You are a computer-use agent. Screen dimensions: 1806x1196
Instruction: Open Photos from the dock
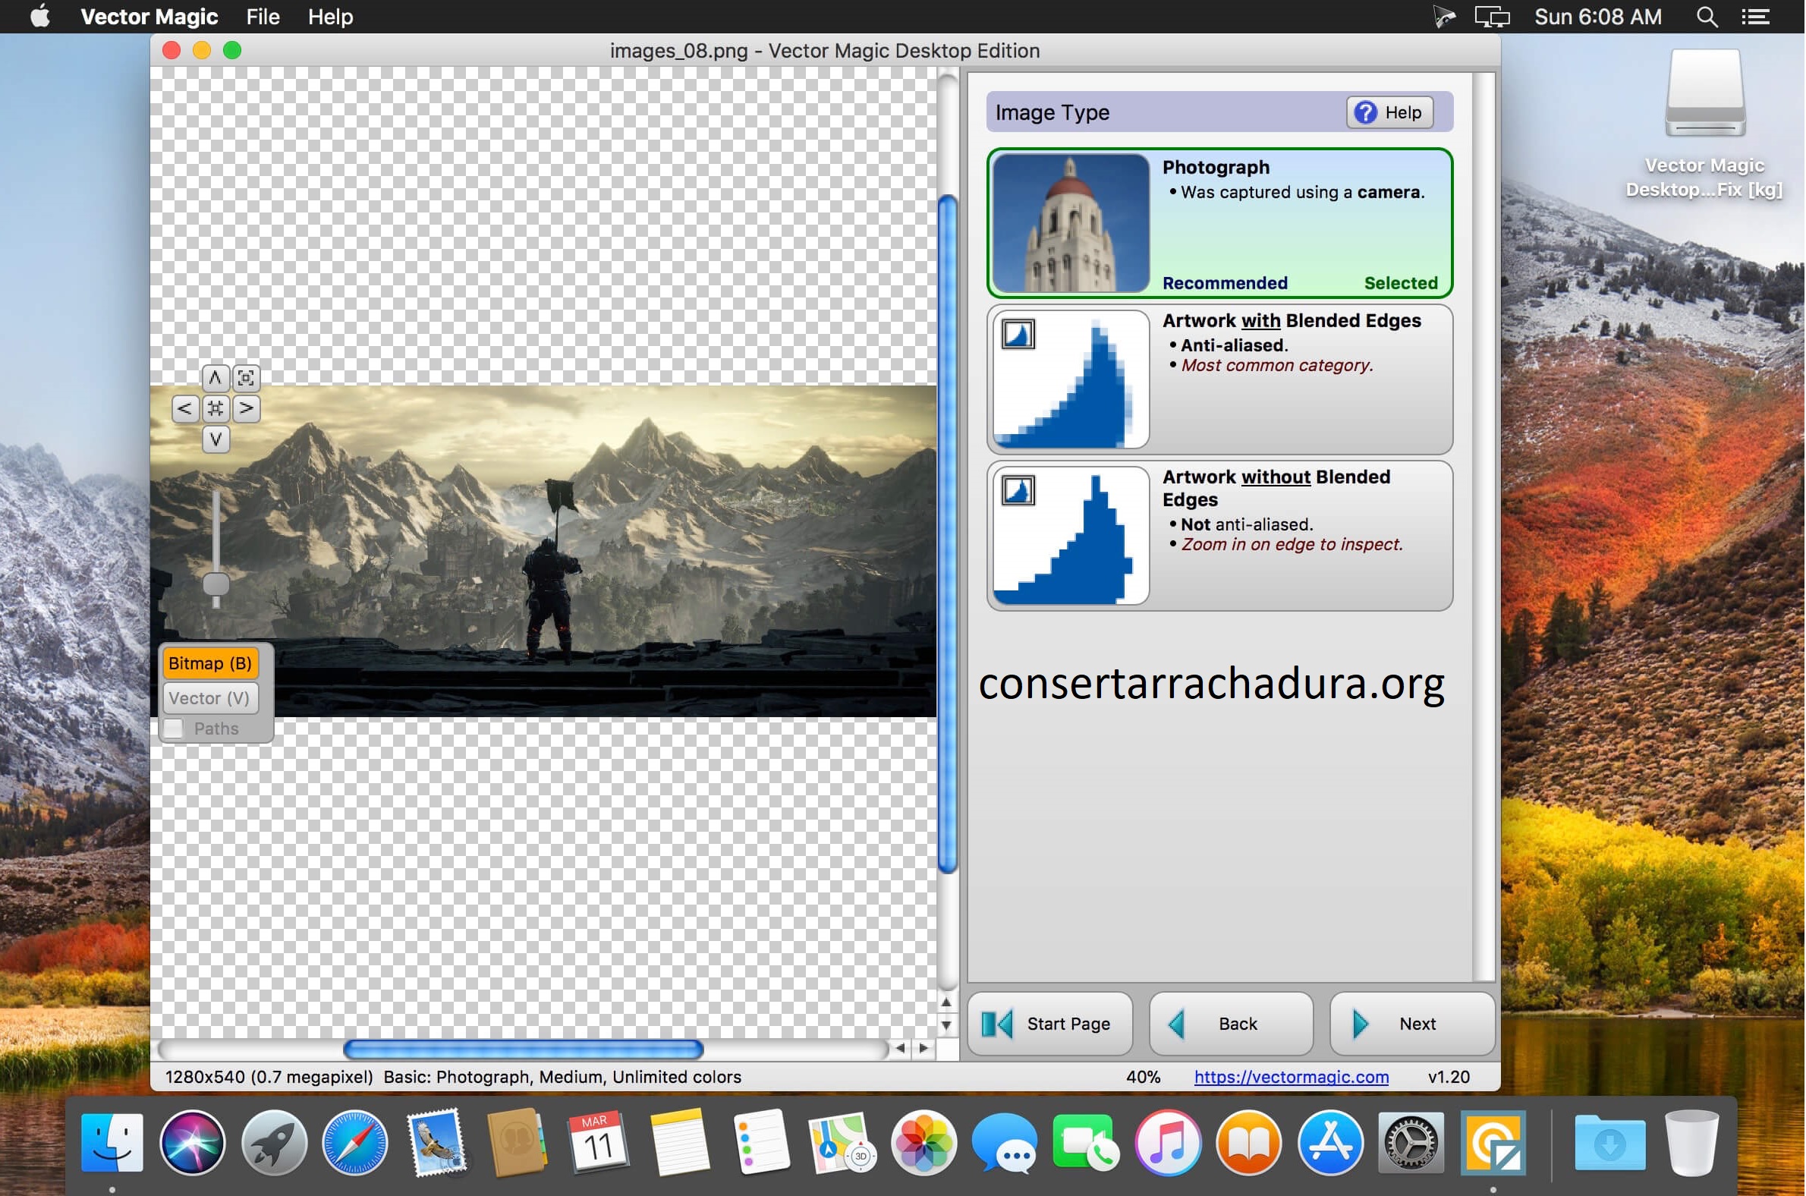point(923,1143)
